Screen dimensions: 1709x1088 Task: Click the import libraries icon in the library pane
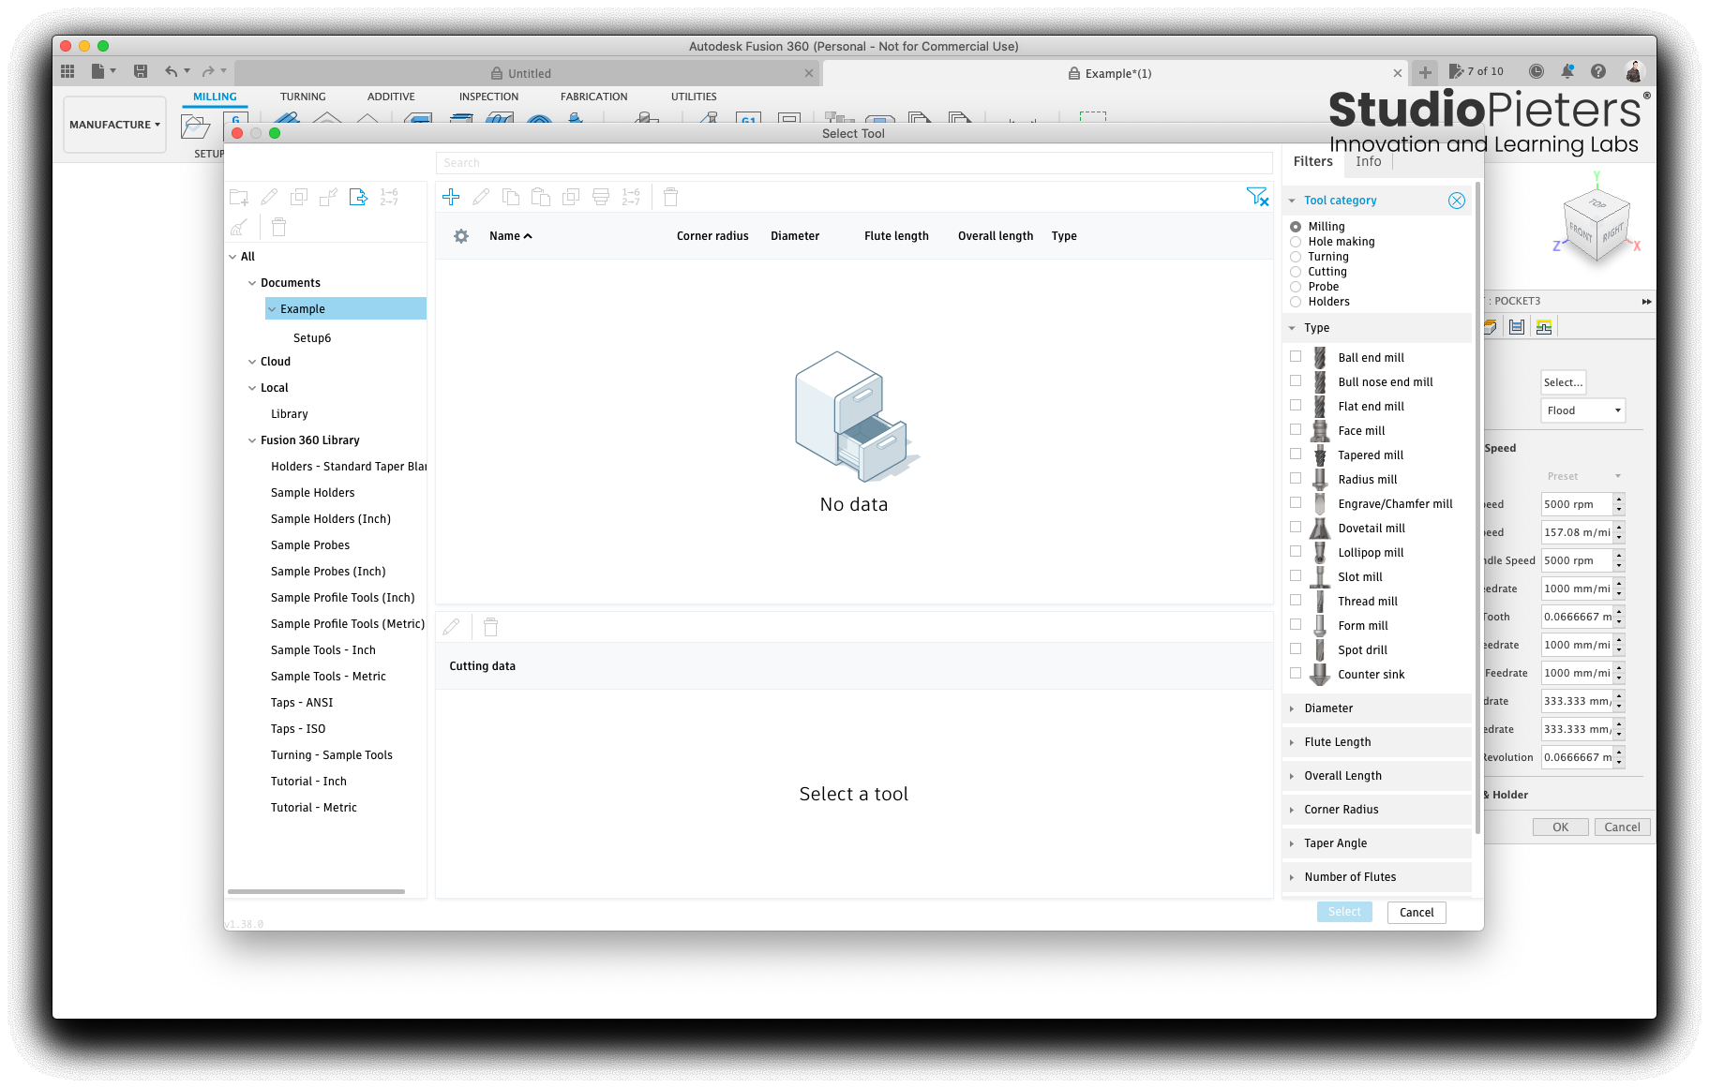pyautogui.click(x=328, y=197)
